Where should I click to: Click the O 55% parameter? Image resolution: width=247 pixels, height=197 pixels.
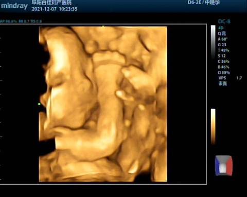[x=224, y=72]
